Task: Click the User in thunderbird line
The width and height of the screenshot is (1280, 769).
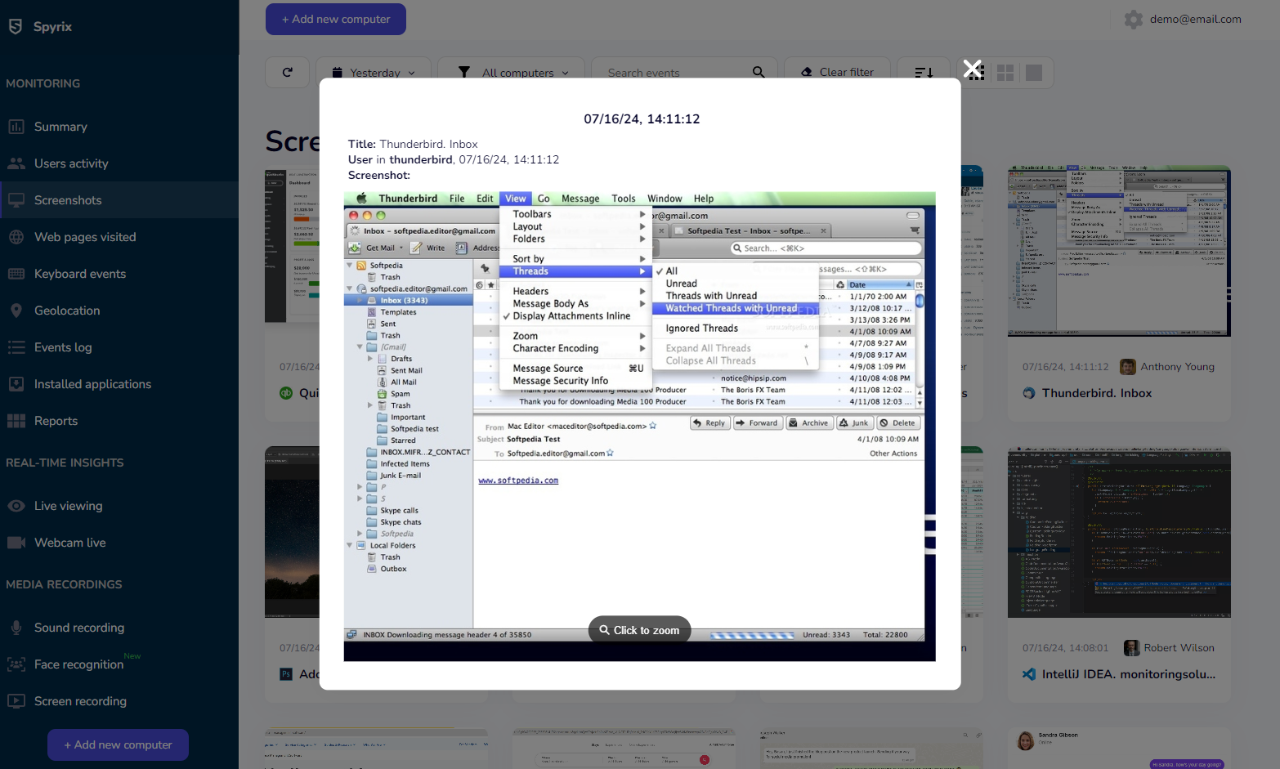Action: (454, 159)
